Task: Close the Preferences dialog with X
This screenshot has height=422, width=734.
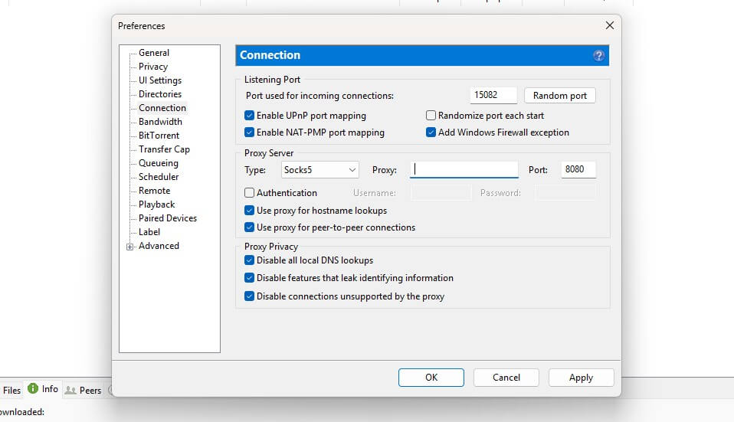Action: (609, 25)
